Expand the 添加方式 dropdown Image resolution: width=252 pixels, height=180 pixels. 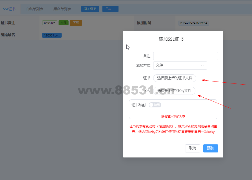click(180, 65)
